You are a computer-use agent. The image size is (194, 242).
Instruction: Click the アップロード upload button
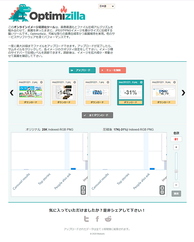click(x=82, y=70)
